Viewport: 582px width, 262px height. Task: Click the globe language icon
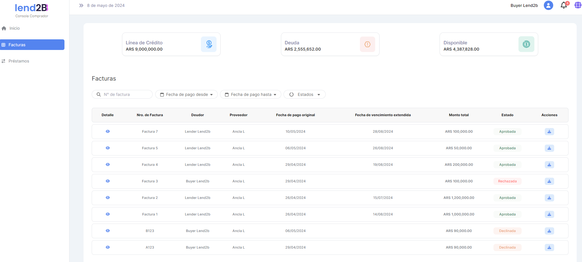pos(578,5)
